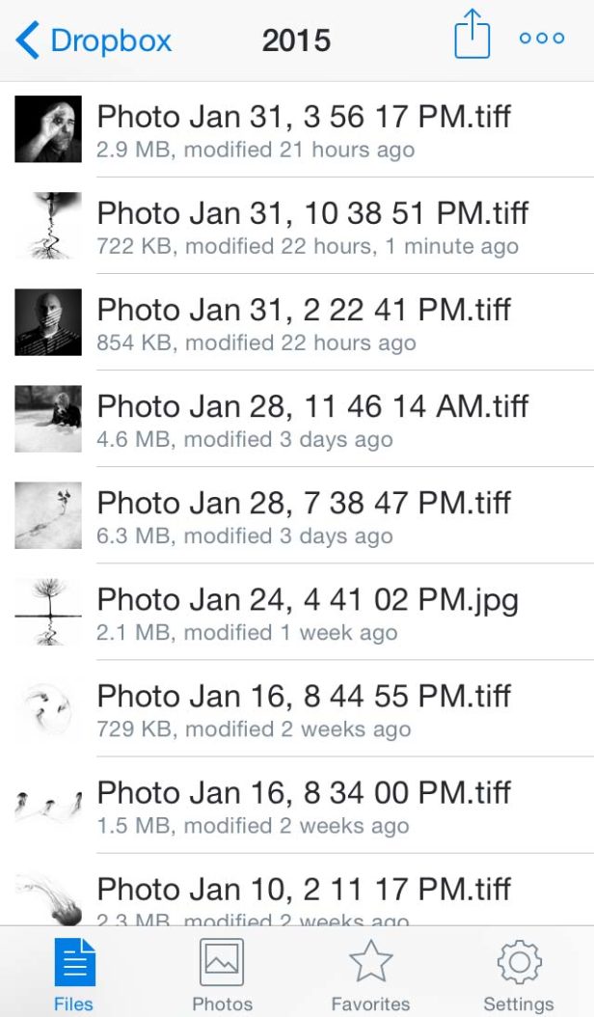
Task: Open the three-dot more options menu
Action: point(542,39)
